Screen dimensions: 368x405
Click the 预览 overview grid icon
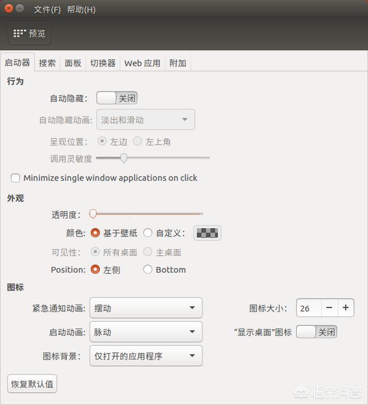(20, 33)
